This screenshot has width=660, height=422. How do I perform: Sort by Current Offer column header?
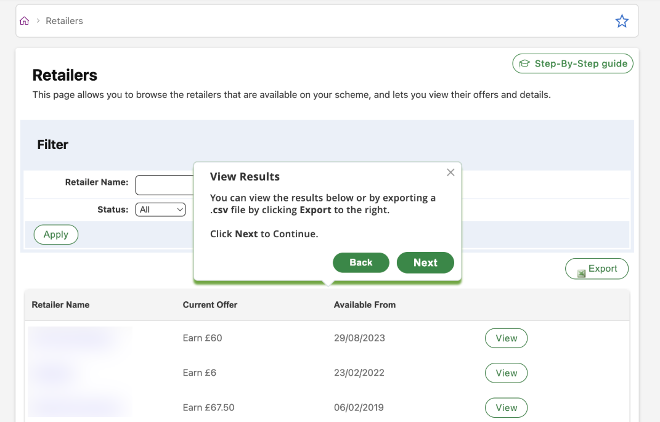tap(210, 305)
